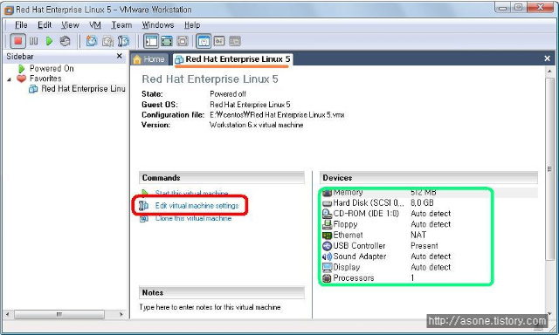This screenshot has height=335, width=559.
Task: Click the Revert to Snapshot toolbar icon
Action: [107, 41]
